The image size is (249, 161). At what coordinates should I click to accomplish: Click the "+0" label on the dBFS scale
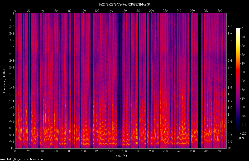point(241,28)
